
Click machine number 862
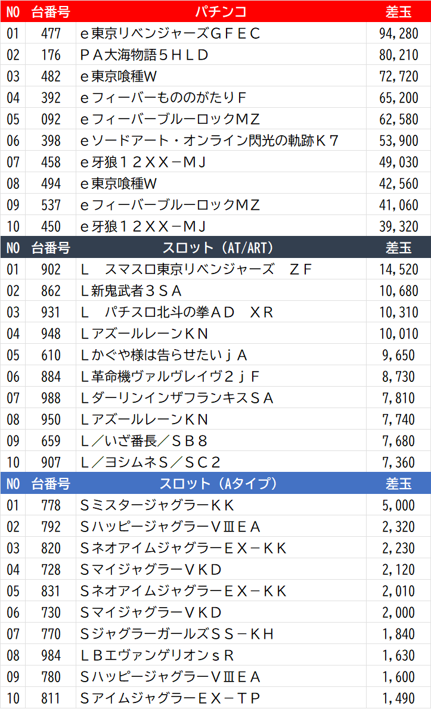51,291
